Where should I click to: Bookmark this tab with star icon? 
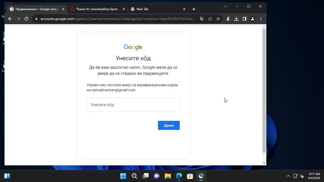pos(218,19)
